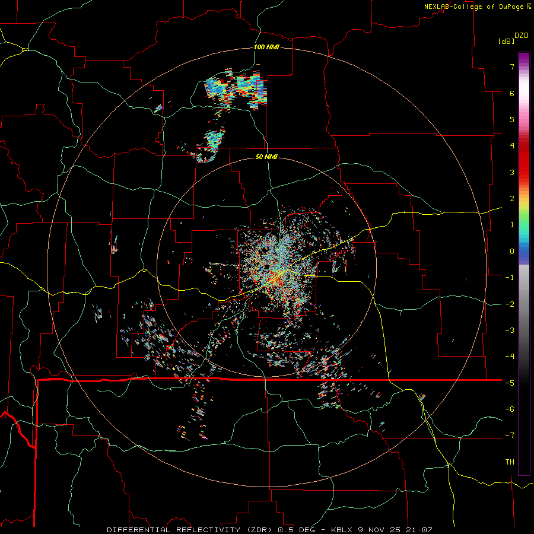Screen dimensions: 534x534
Task: Click the -3 value on color scale
Action: [510, 330]
